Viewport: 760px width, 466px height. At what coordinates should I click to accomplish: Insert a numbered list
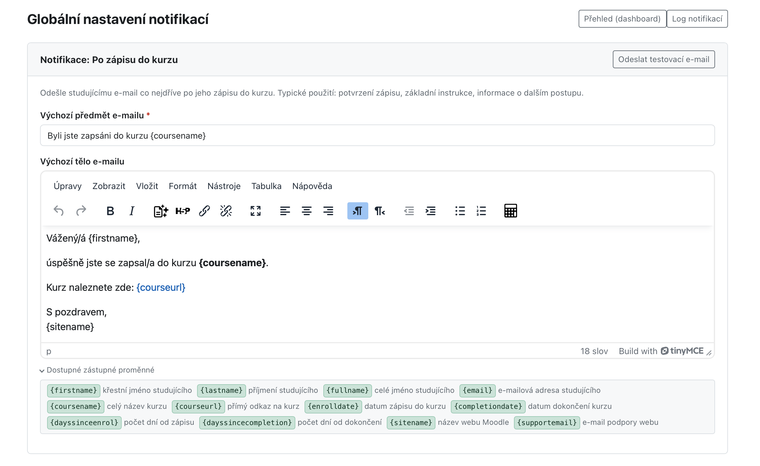point(481,211)
